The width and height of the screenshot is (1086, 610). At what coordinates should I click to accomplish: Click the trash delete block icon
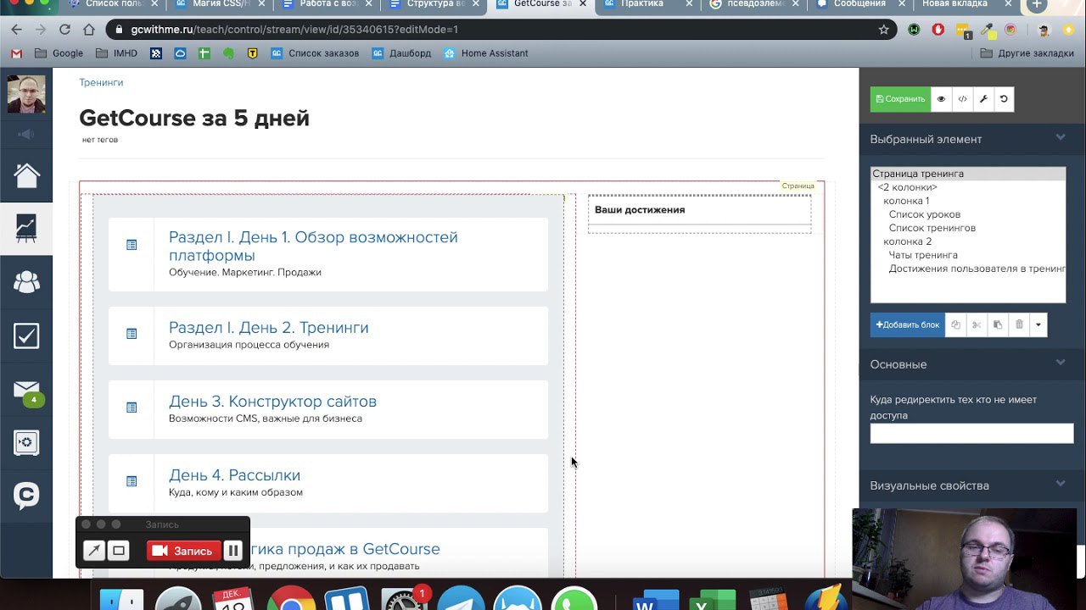(1019, 324)
